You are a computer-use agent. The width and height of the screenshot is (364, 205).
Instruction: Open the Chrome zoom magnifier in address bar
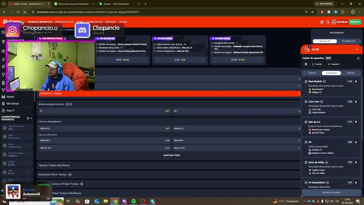(x=306, y=12)
